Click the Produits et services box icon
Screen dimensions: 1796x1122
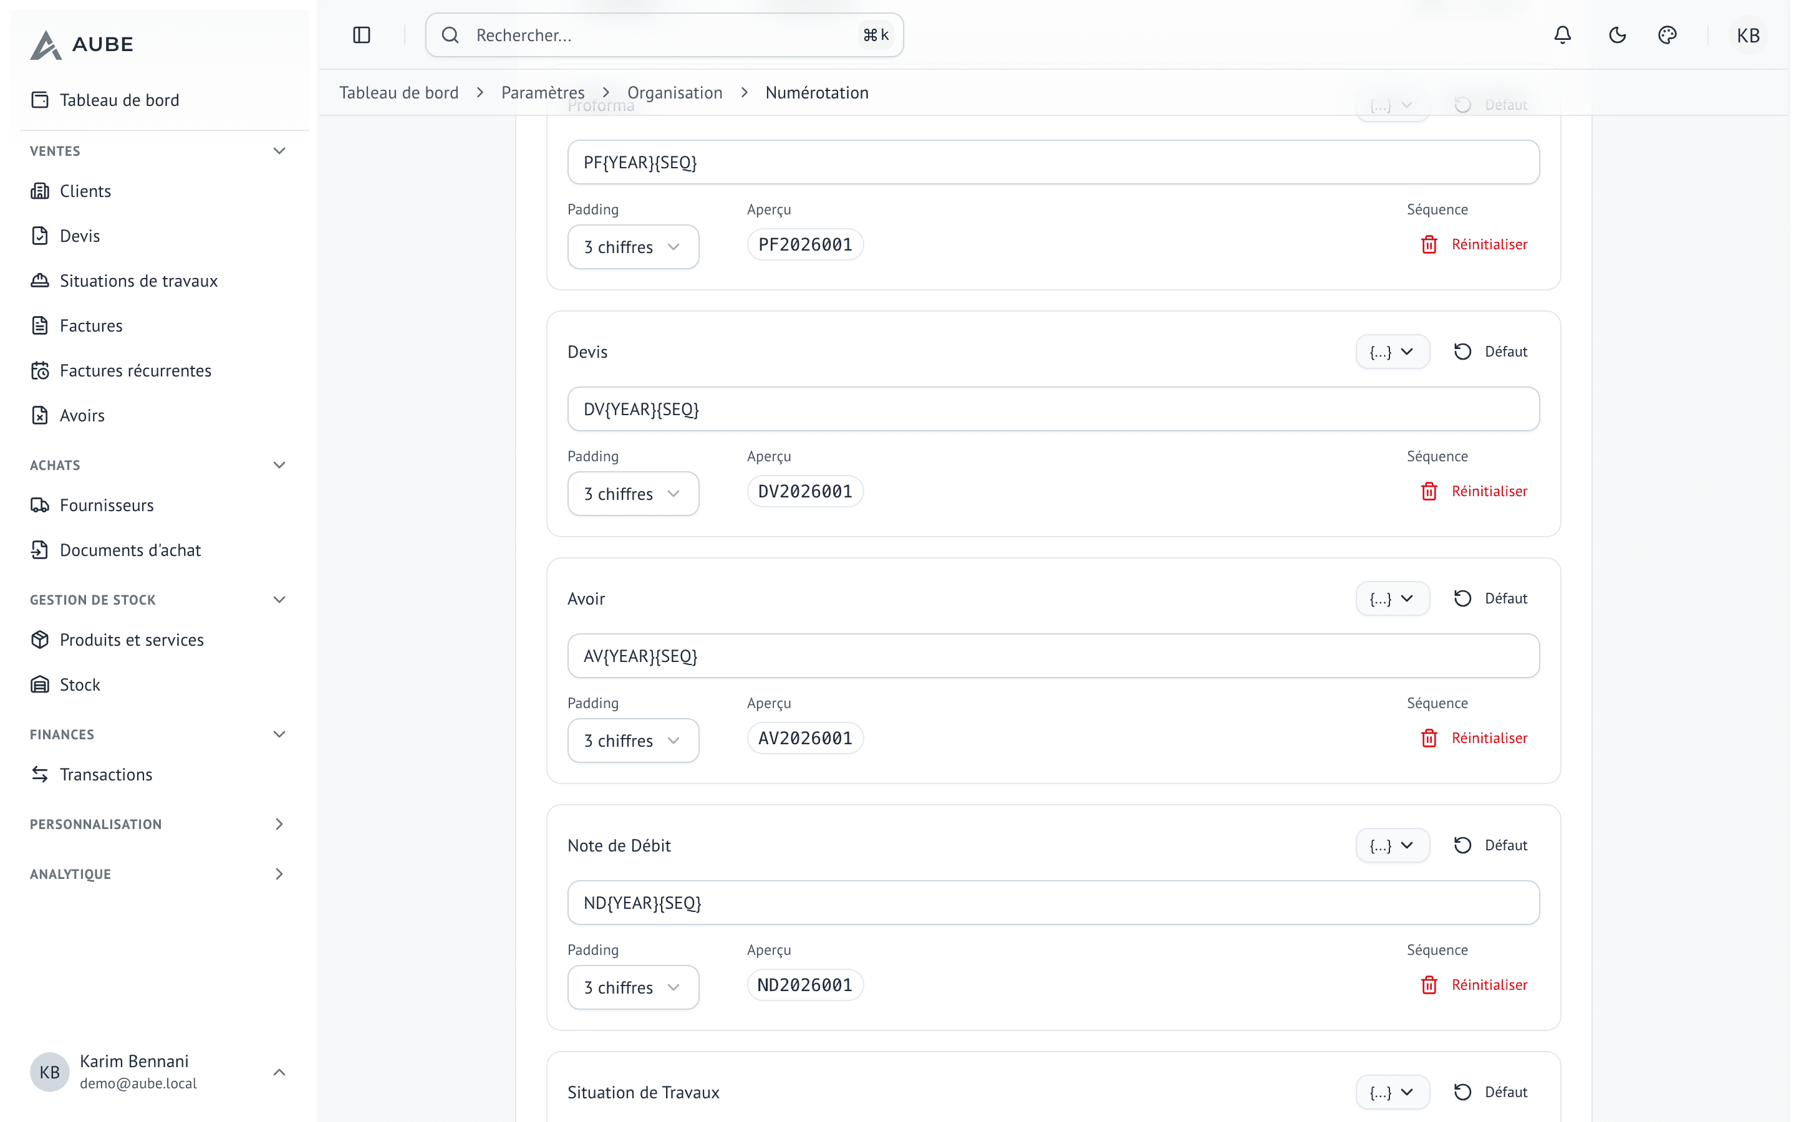tap(40, 640)
